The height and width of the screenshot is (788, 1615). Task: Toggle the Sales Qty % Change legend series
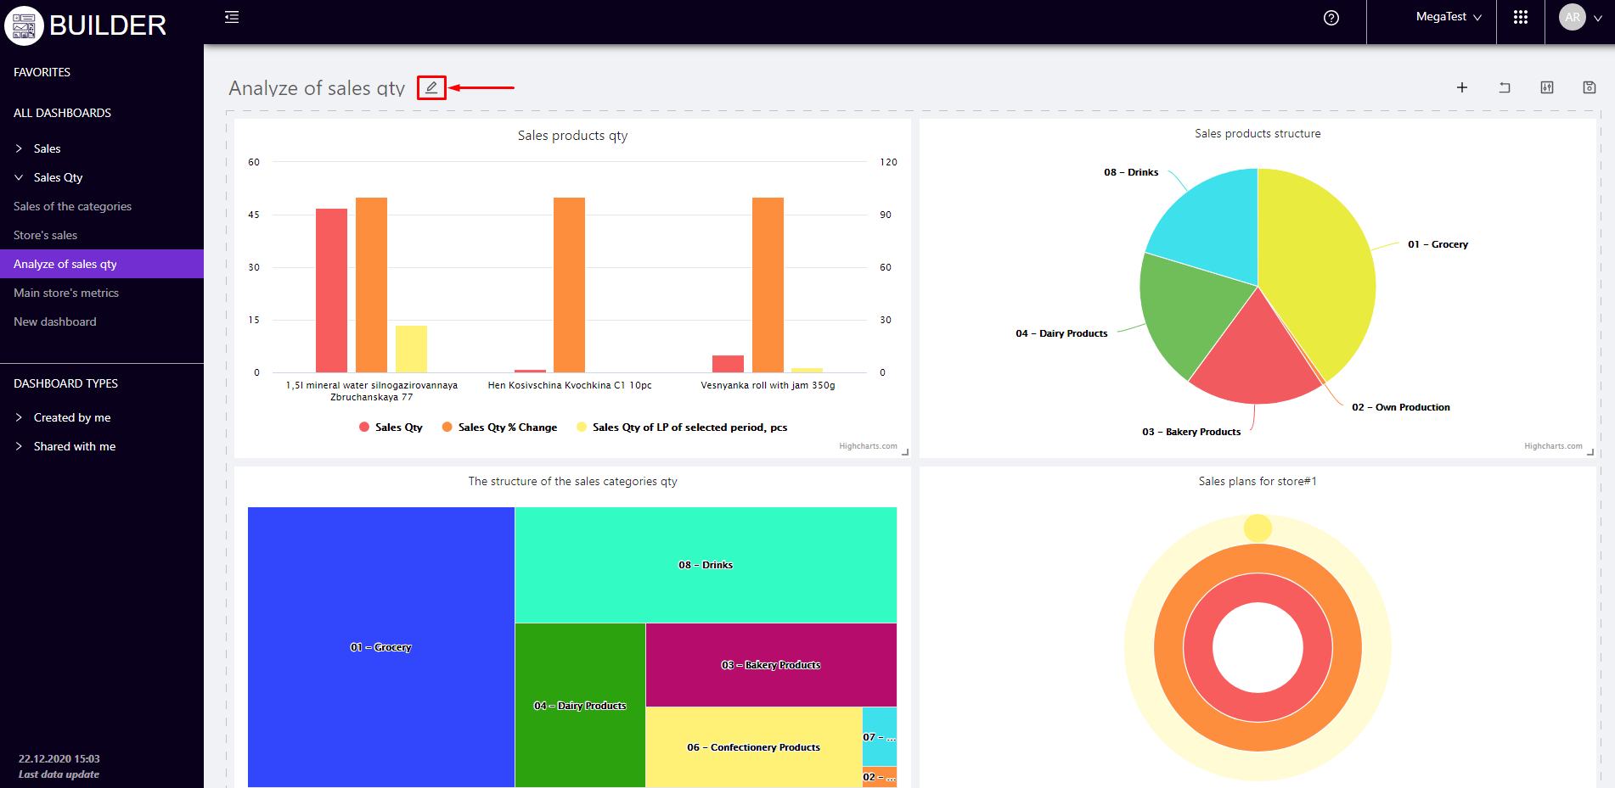pyautogui.click(x=499, y=428)
